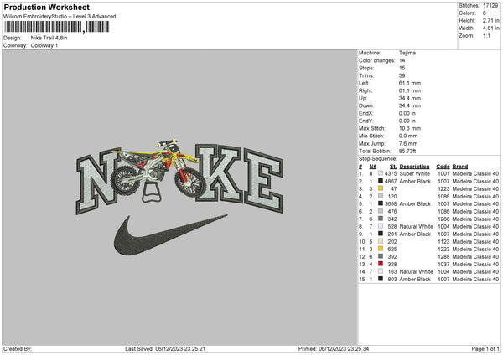The image size is (503, 355).
Task: Pick the yellow swatch in stop row 3
Action: 381,188
